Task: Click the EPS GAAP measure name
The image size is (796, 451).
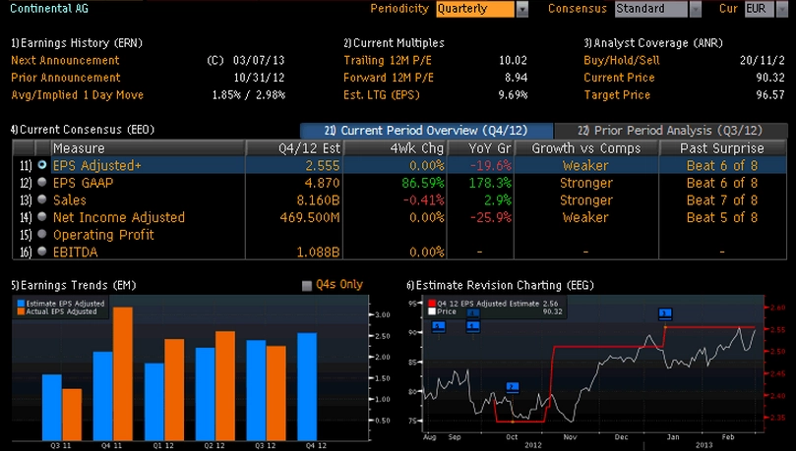Action: point(84,183)
